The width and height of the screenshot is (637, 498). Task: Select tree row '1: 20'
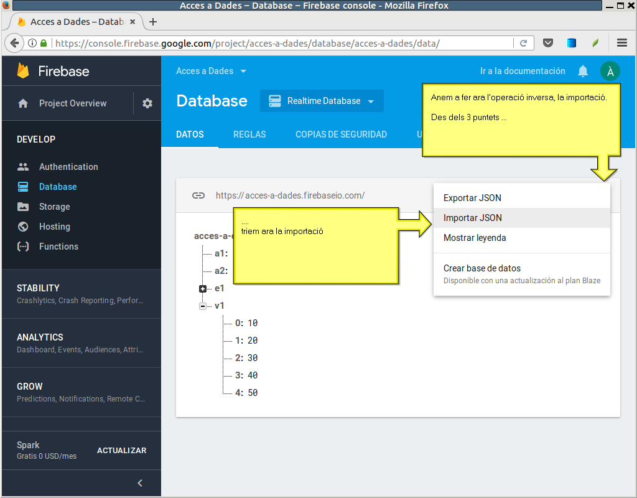246,341
